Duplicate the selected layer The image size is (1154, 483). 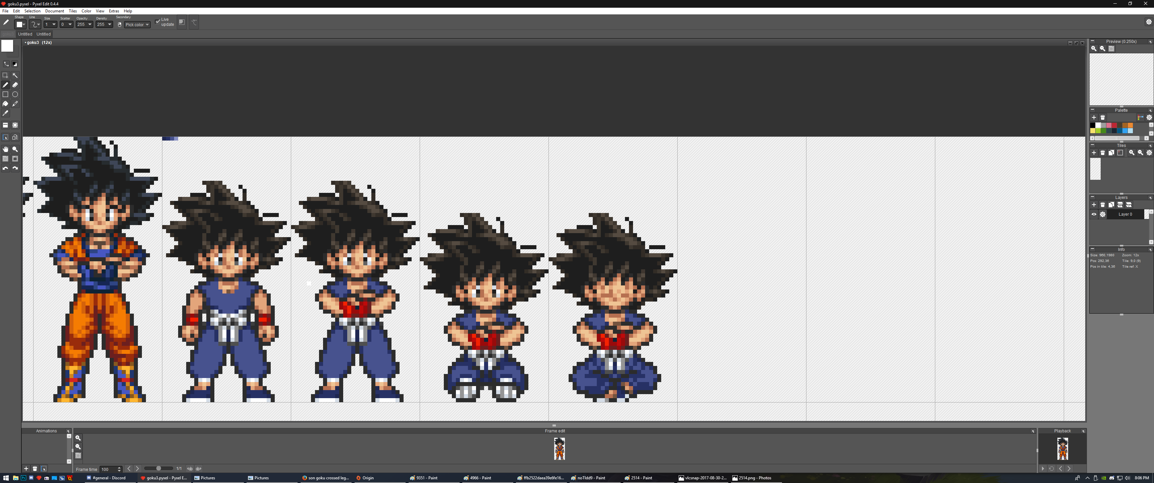click(1111, 205)
